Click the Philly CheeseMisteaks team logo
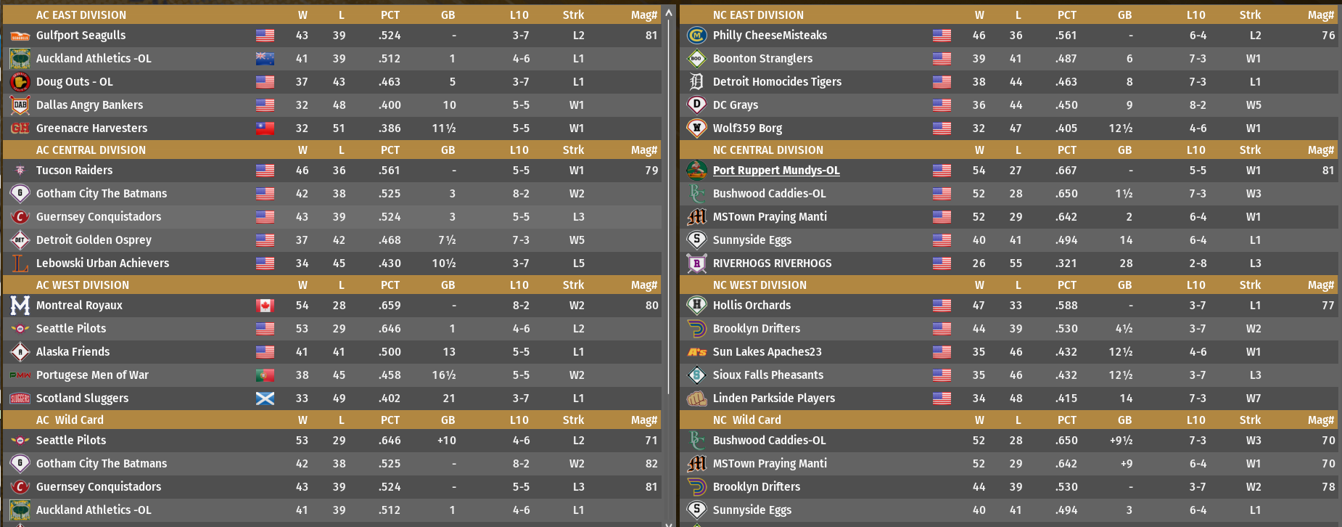The image size is (1342, 527). [x=696, y=36]
